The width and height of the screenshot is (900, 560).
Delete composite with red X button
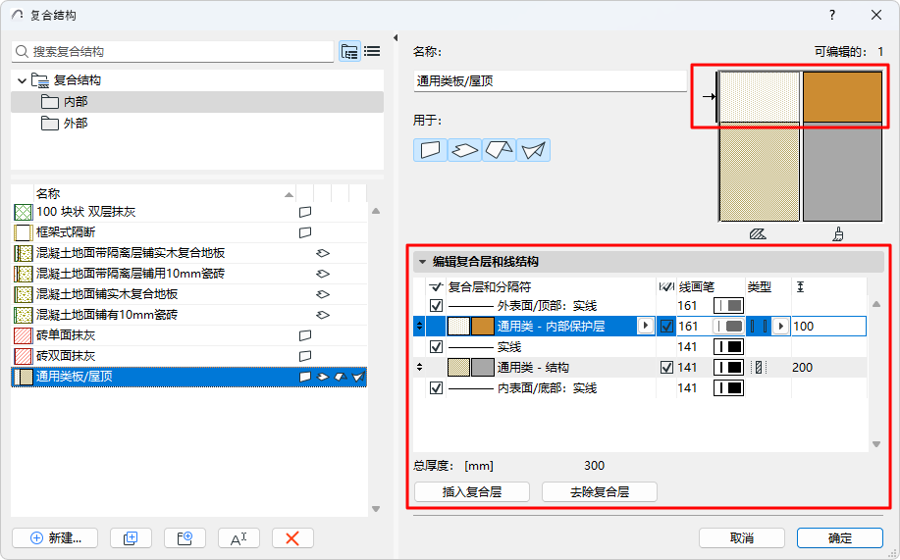tap(292, 538)
